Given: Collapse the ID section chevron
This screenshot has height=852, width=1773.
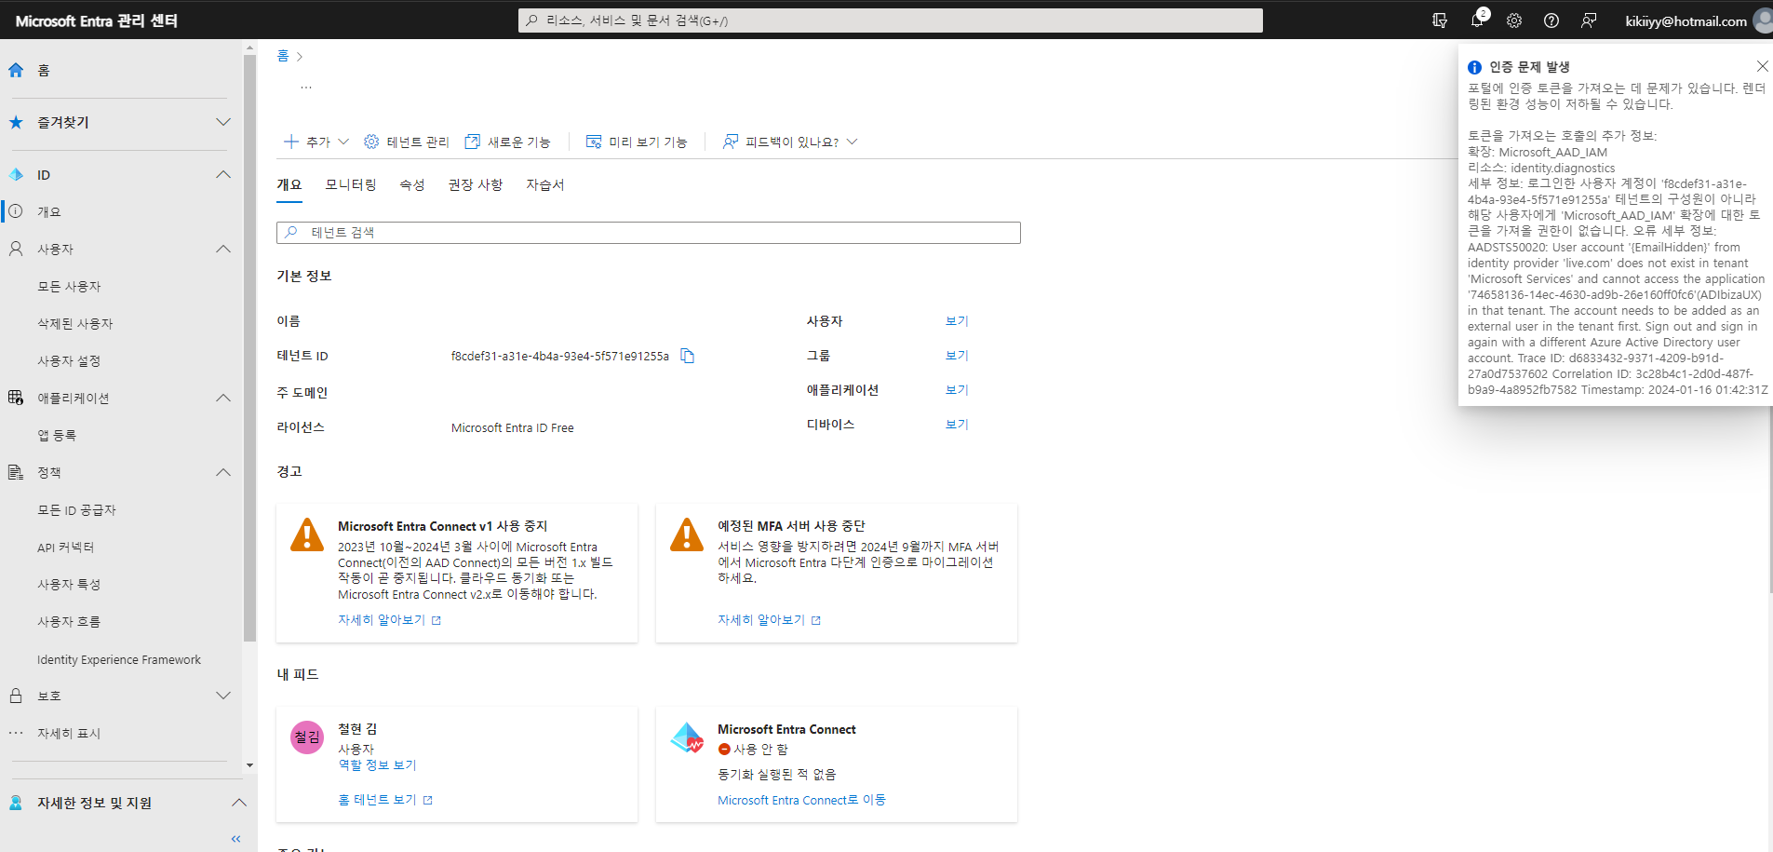Looking at the screenshot, I should 223,174.
